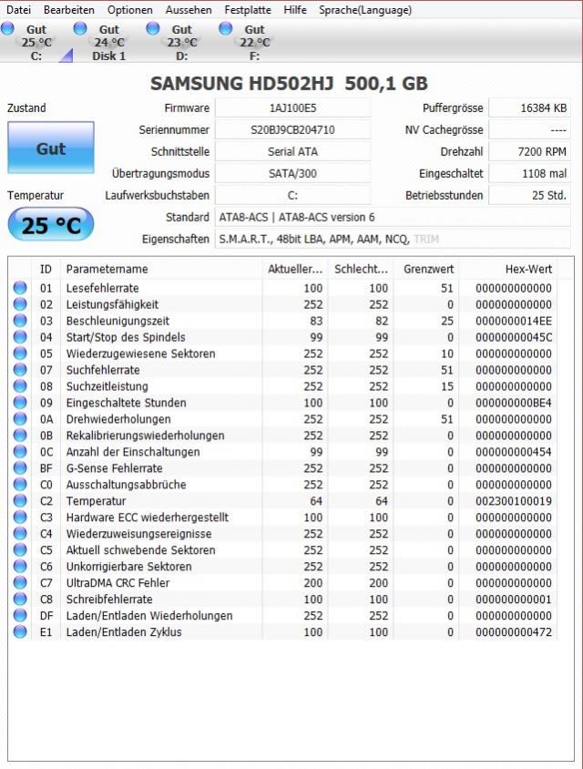Click the Hex-Wert column header

coord(508,269)
